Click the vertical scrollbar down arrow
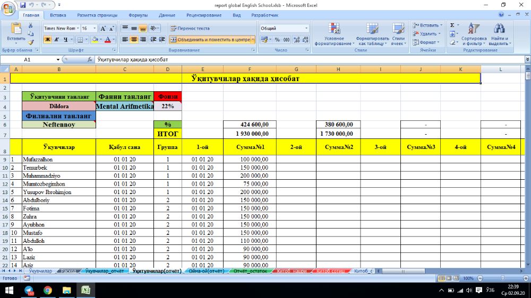531x298 pixels. coord(528,265)
